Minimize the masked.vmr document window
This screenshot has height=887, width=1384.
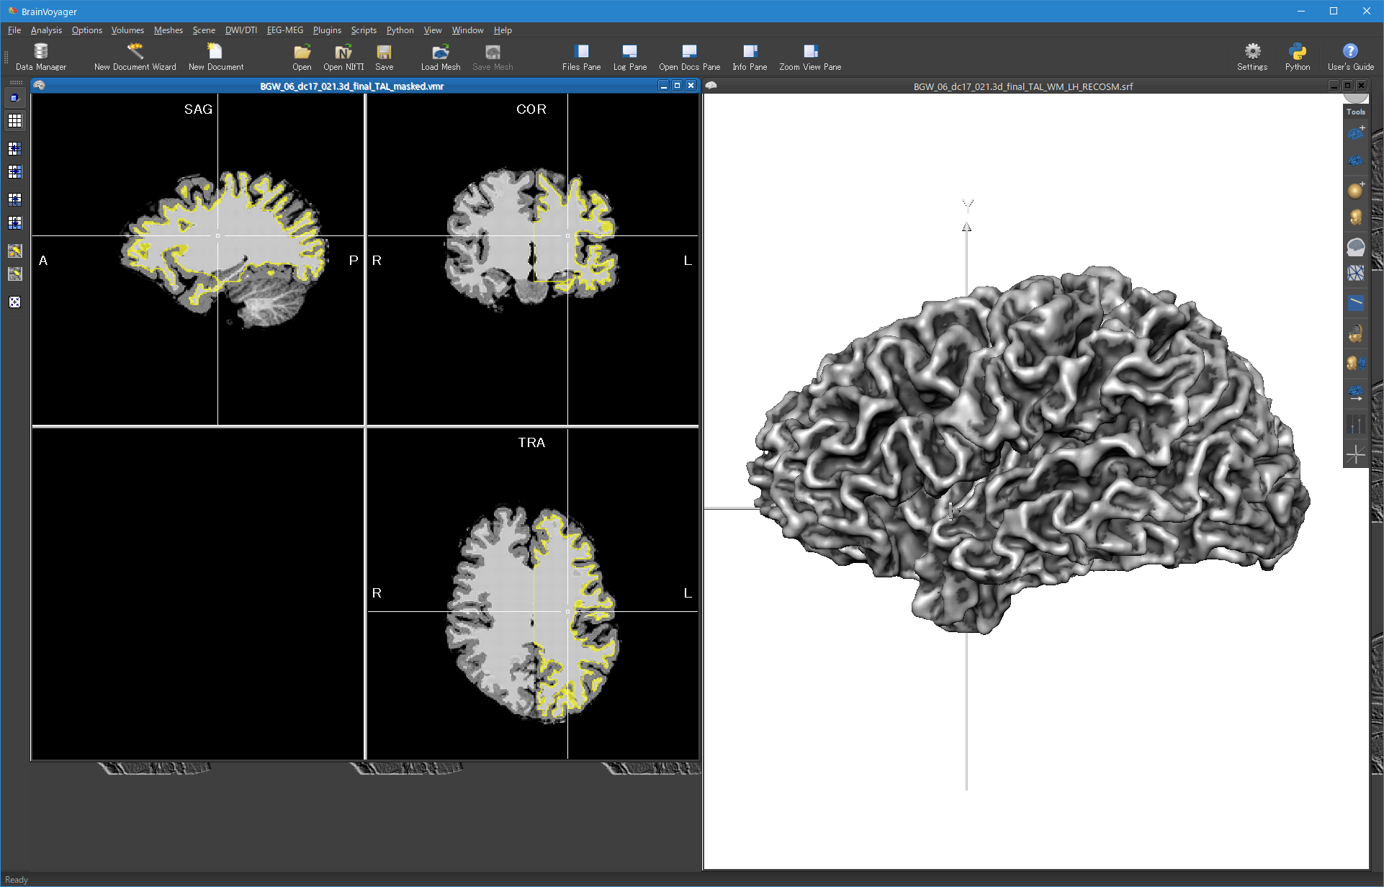(x=663, y=86)
